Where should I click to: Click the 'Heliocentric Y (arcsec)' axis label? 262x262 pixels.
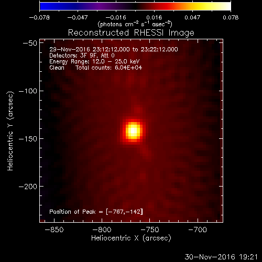(10, 131)
